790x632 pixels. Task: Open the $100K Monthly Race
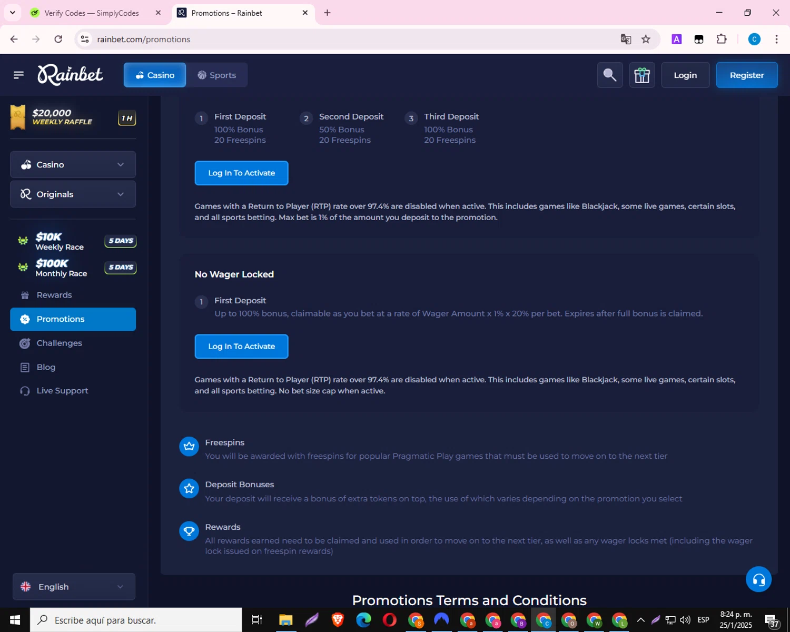tap(77, 268)
